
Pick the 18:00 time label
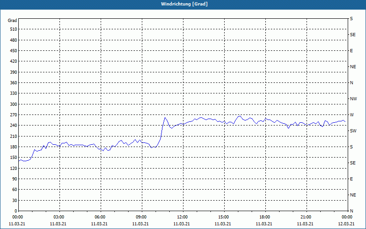coord(265,217)
